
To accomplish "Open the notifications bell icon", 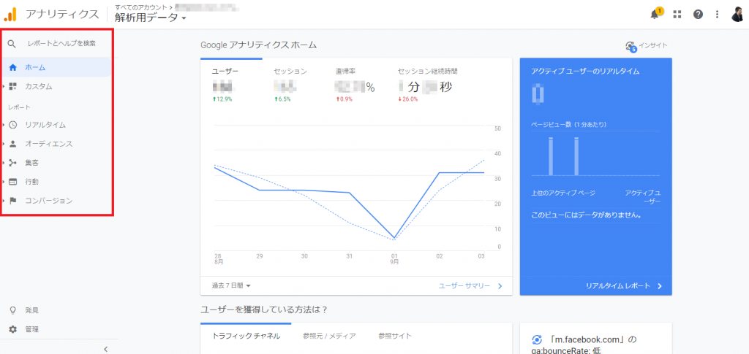I will tap(655, 14).
